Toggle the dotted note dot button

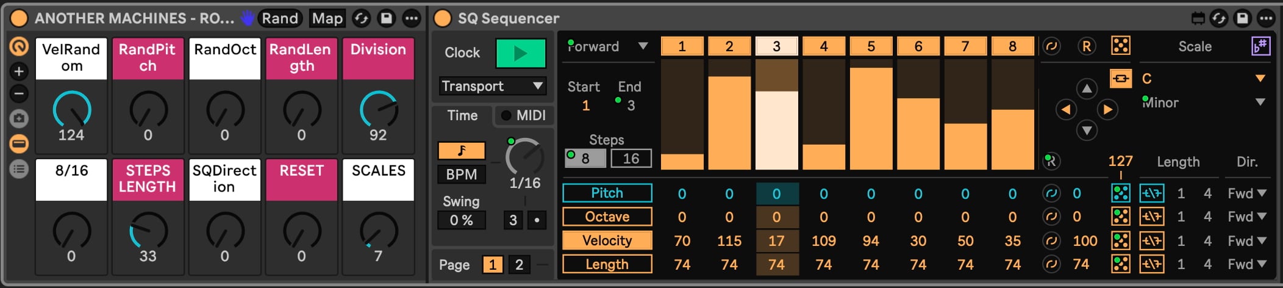pyautogui.click(x=537, y=220)
